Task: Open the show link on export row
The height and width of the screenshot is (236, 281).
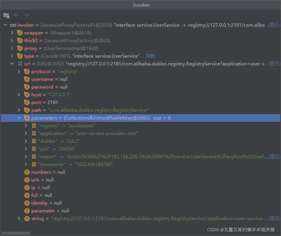Action: pos(275,156)
